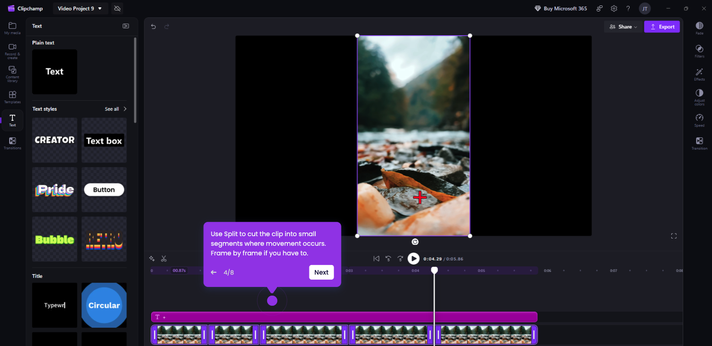Rewind five seconds
The width and height of the screenshot is (712, 346).
388,259
